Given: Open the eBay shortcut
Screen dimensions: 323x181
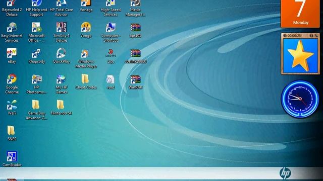Looking at the screenshot, I should click(x=12, y=56).
